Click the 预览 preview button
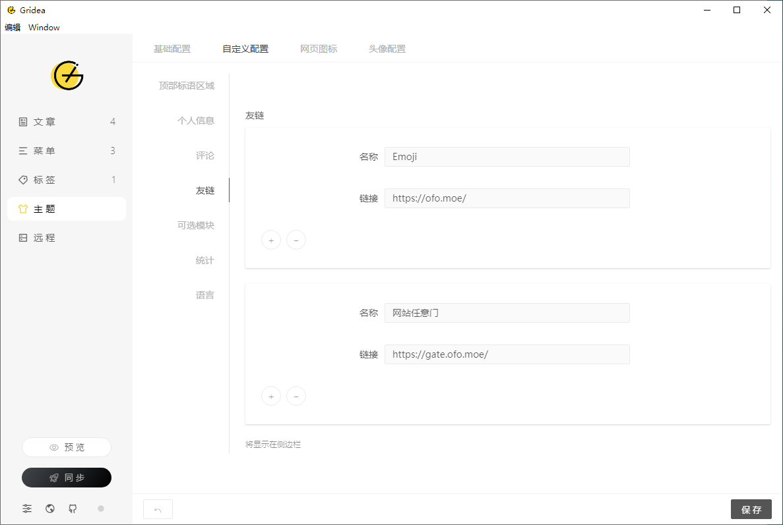783x525 pixels. (x=67, y=447)
